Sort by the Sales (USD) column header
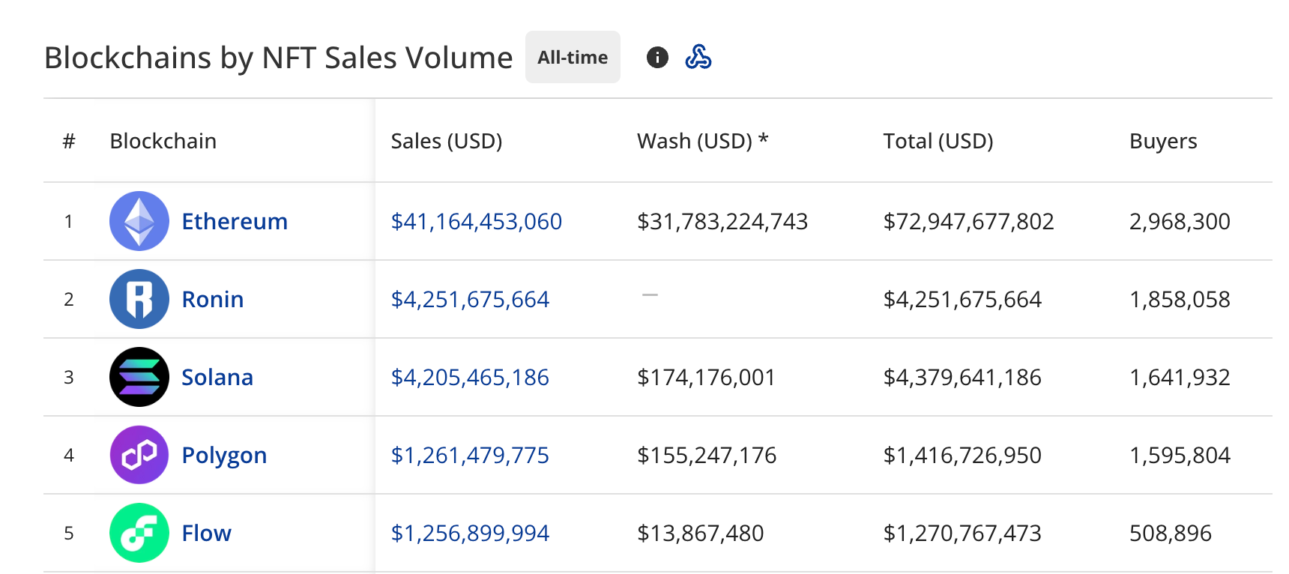This screenshot has height=574, width=1289. [x=447, y=141]
